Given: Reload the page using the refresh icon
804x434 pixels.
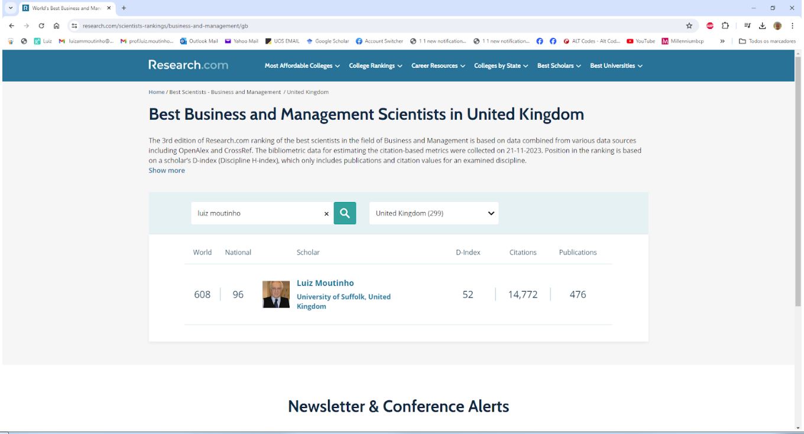Looking at the screenshot, I should tap(41, 25).
